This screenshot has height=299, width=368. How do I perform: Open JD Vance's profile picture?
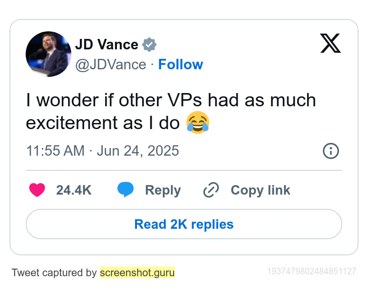point(48,54)
